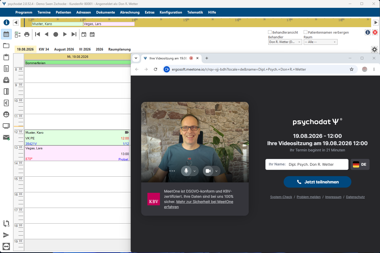Viewport: 380px width, 253px height.
Task: Open the Raum dropdown showing Alle
Action: coord(321,42)
